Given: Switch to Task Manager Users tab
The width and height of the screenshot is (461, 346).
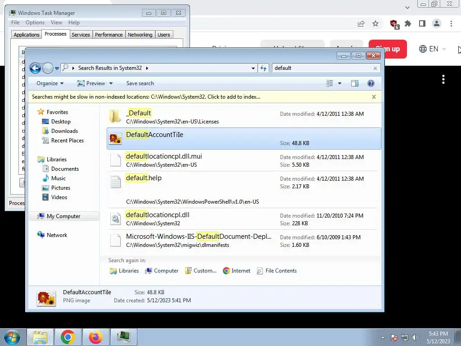Looking at the screenshot, I should coord(164,35).
